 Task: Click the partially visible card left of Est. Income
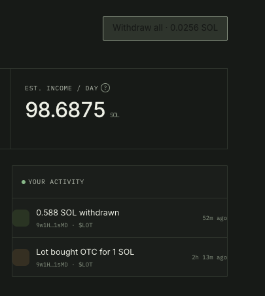(x=5, y=109)
